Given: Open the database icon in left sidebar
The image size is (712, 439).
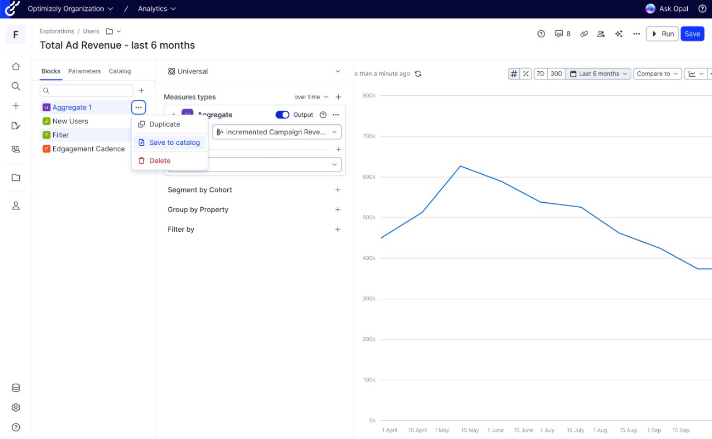Looking at the screenshot, I should [16, 388].
